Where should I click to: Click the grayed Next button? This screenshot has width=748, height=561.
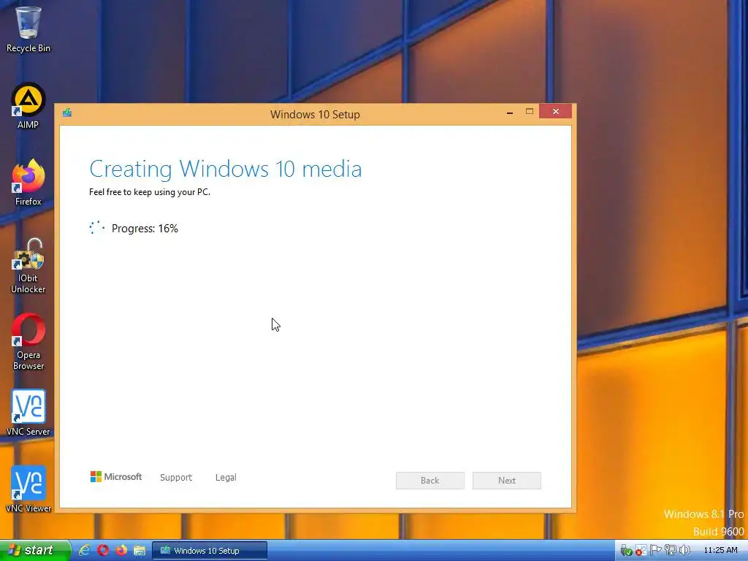[x=507, y=481]
